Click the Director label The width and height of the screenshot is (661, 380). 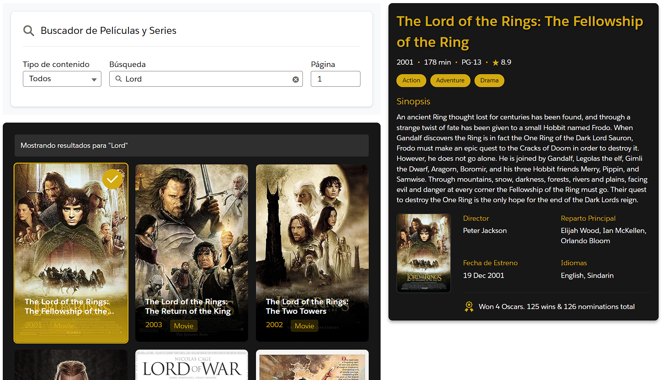(476, 218)
